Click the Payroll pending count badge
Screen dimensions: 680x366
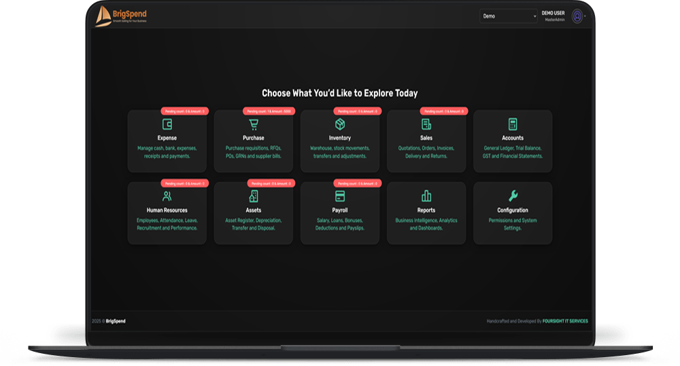[358, 183]
